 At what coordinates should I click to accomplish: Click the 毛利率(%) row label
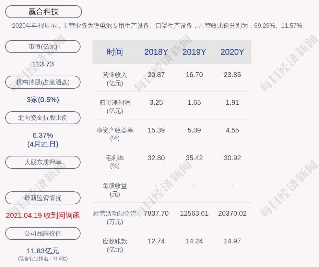click(115, 162)
